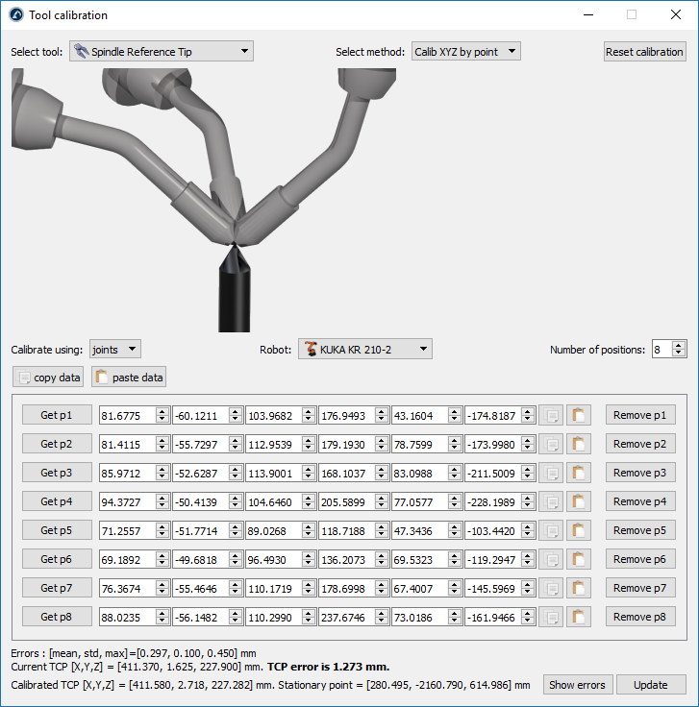Image resolution: width=699 pixels, height=707 pixels.
Task: Click the copy data button
Action: click(48, 378)
